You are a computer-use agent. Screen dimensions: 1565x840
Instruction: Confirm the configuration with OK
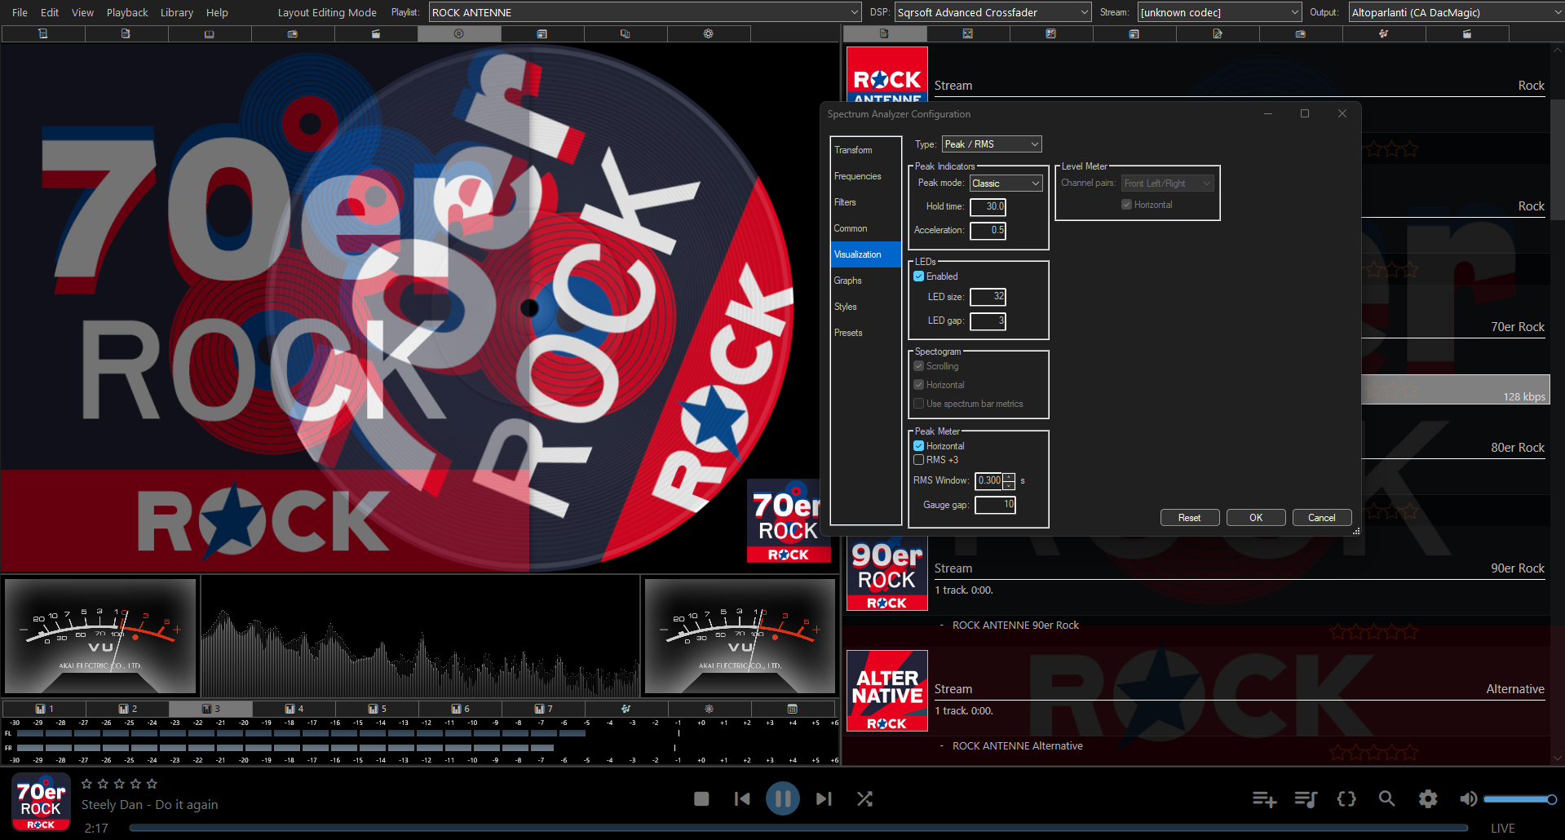1256,518
